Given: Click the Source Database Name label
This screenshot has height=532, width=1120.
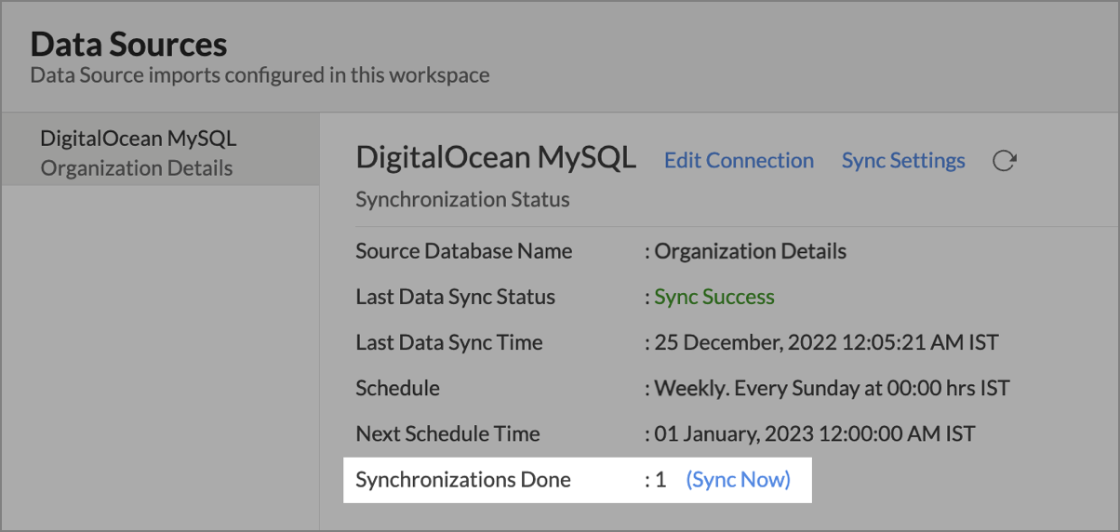Looking at the screenshot, I should click(463, 251).
